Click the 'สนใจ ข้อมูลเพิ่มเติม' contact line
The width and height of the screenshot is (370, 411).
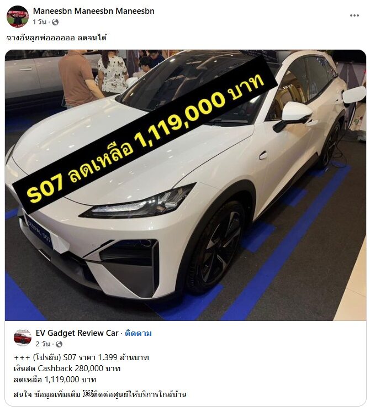click(100, 394)
